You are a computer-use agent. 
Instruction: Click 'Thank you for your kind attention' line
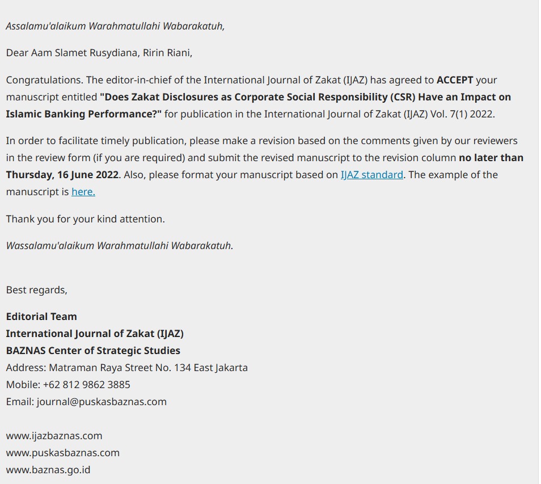pyautogui.click(x=85, y=219)
